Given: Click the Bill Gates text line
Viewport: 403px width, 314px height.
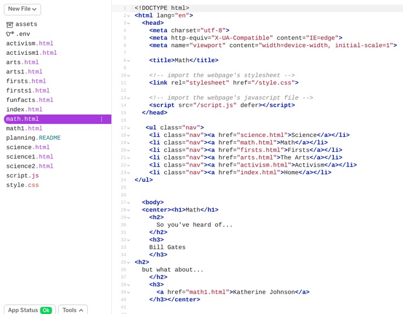Looking at the screenshot, I should coord(167,247).
